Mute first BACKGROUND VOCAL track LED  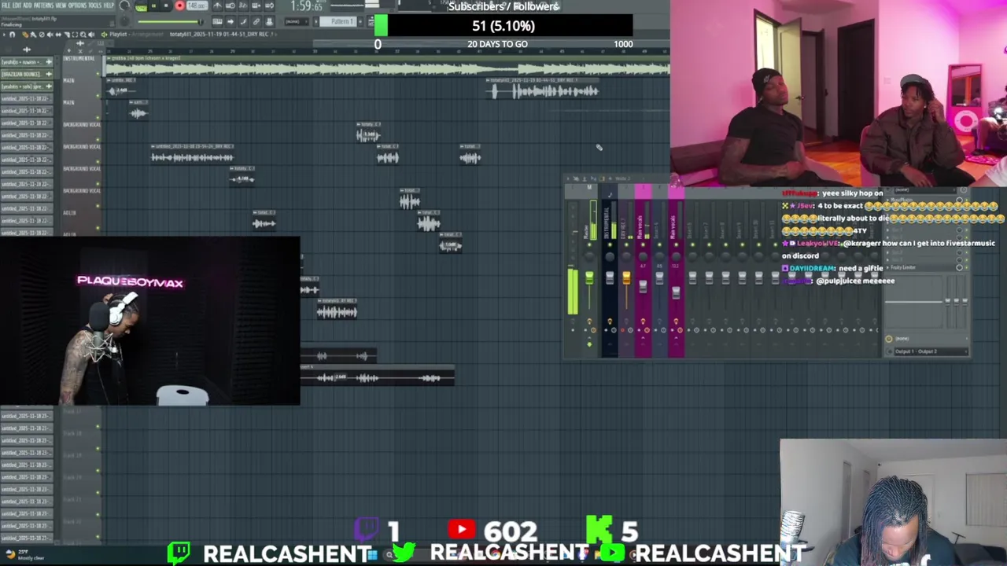(98, 139)
